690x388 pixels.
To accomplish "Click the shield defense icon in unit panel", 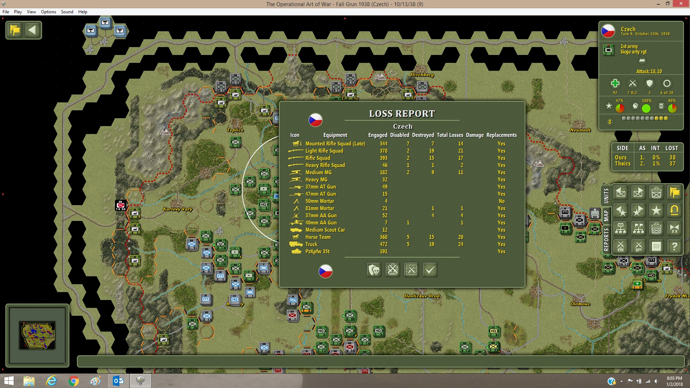I will point(649,84).
